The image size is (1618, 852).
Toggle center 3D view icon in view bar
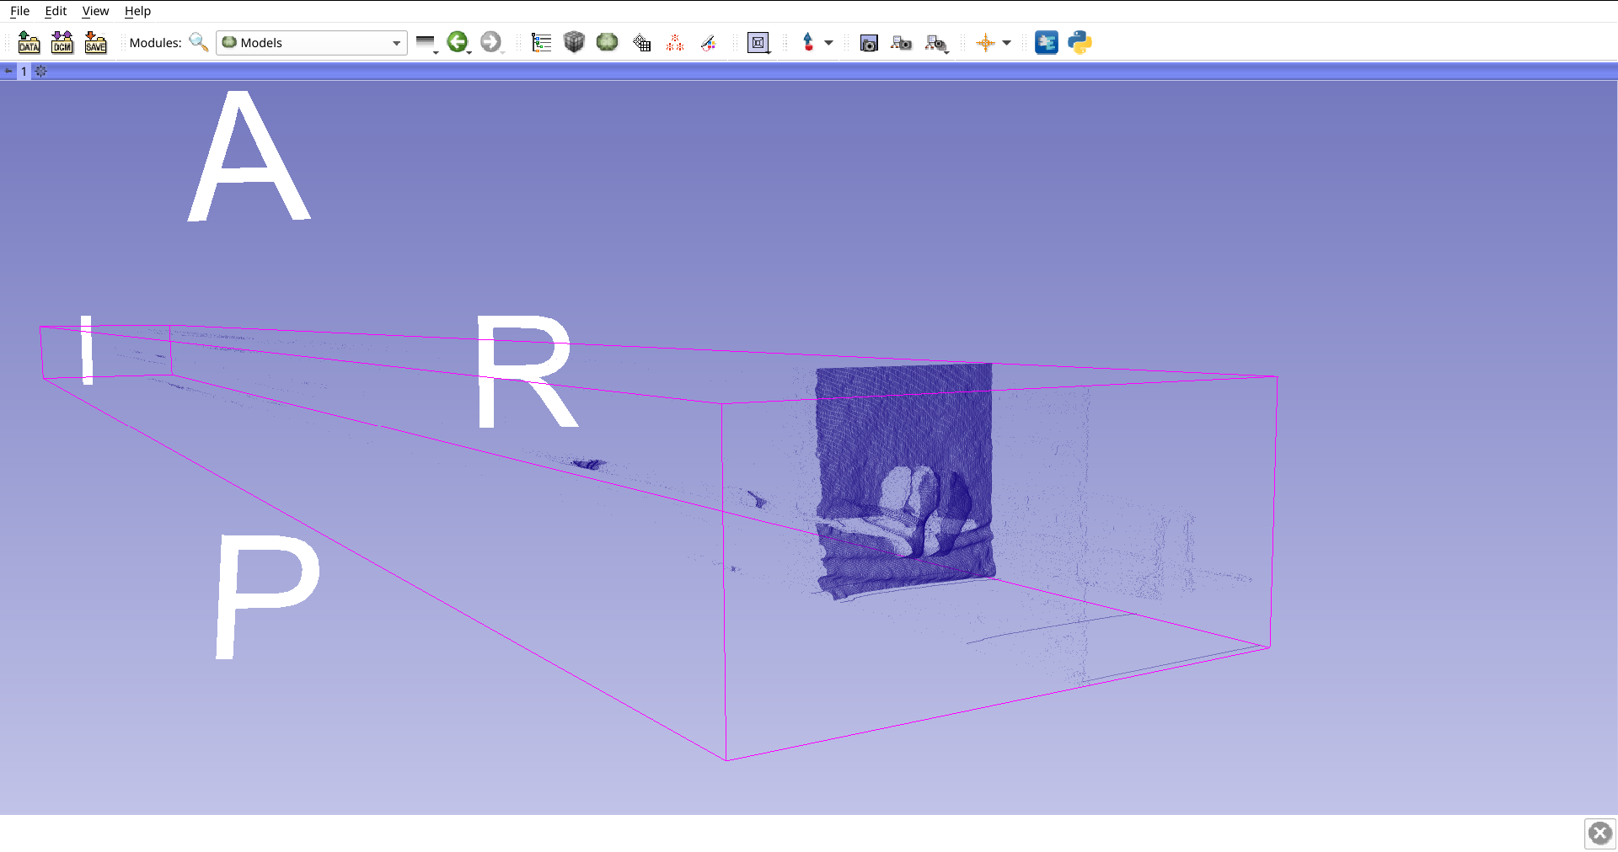(x=40, y=72)
